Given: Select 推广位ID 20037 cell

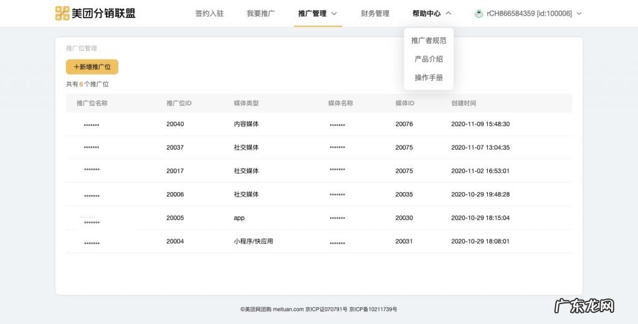Looking at the screenshot, I should [175, 147].
